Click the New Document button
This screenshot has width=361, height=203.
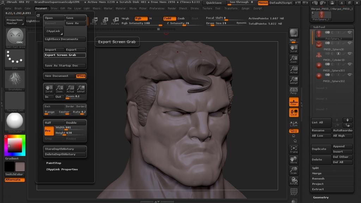click(x=59, y=76)
